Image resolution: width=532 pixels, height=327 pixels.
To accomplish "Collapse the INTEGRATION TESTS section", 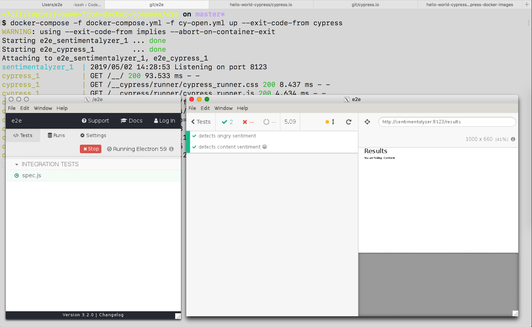I will click(x=17, y=164).
